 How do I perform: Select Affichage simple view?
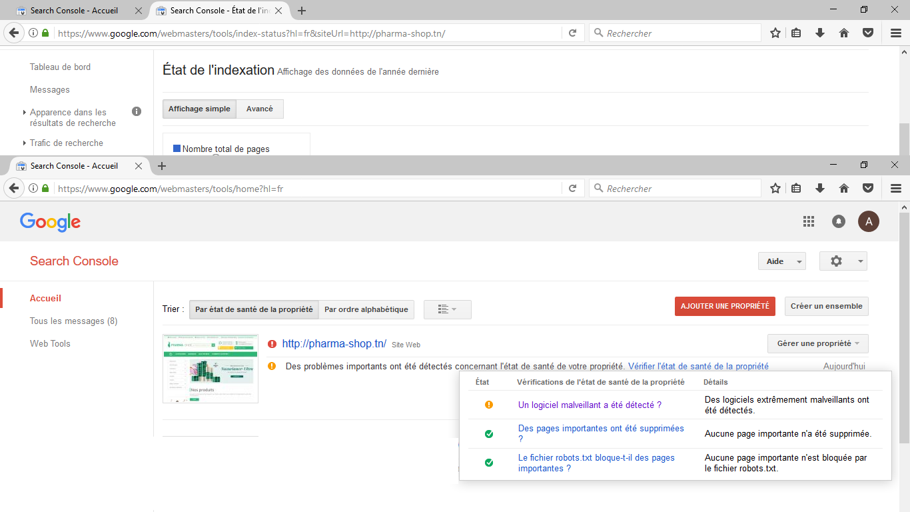199,109
